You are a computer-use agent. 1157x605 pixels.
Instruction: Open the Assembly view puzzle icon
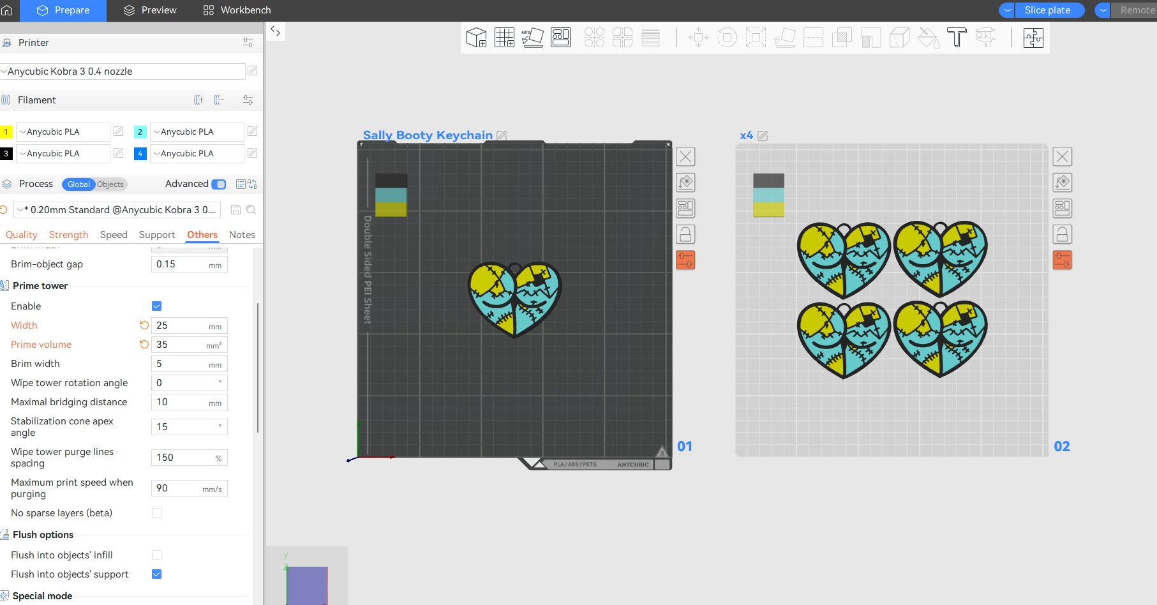[x=1033, y=38]
